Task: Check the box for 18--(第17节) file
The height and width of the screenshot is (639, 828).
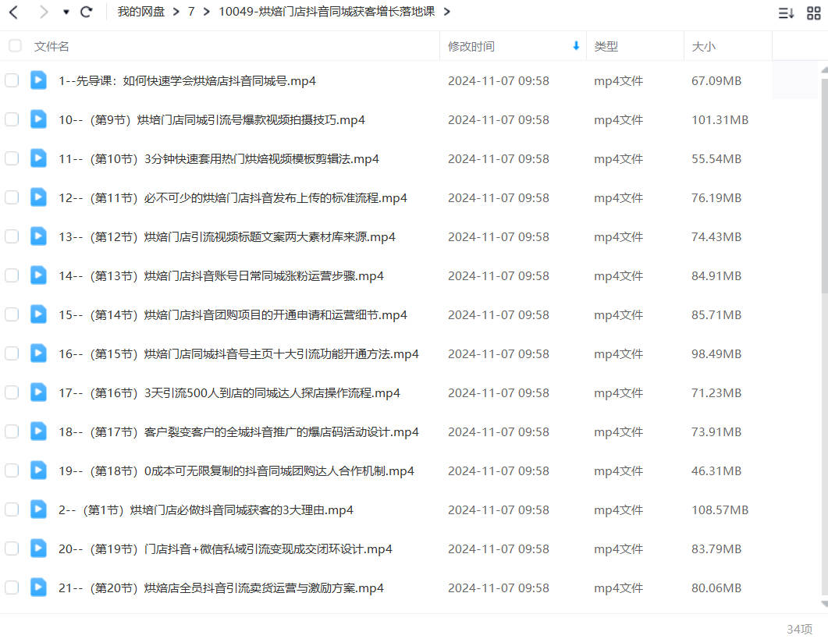Action: (x=12, y=431)
